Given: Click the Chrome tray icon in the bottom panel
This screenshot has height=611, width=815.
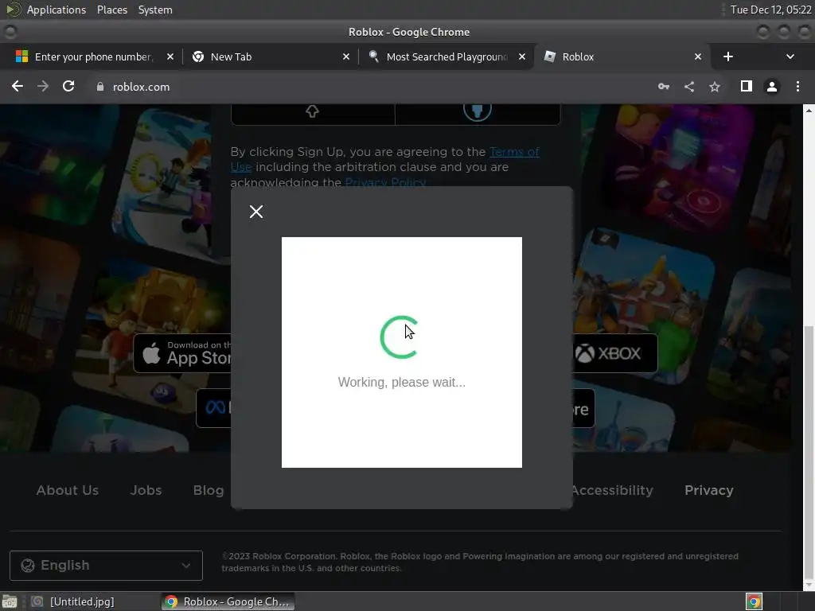Looking at the screenshot, I should [754, 601].
